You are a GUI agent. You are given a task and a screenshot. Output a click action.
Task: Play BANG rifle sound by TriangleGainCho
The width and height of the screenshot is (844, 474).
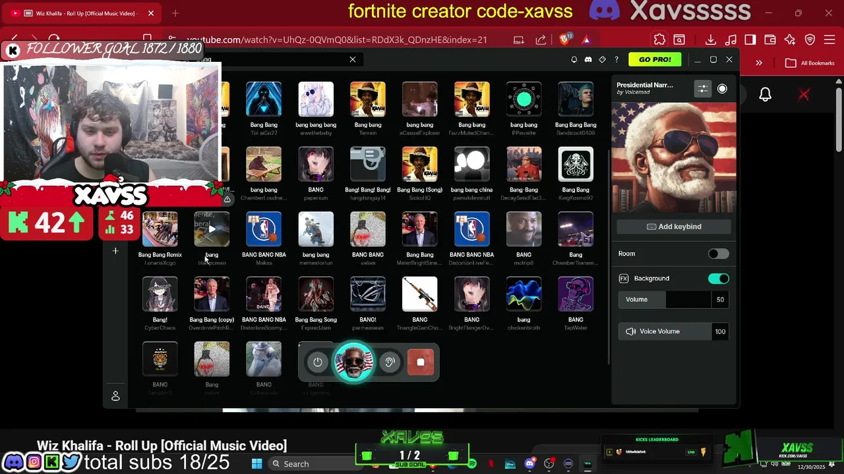[x=420, y=294]
